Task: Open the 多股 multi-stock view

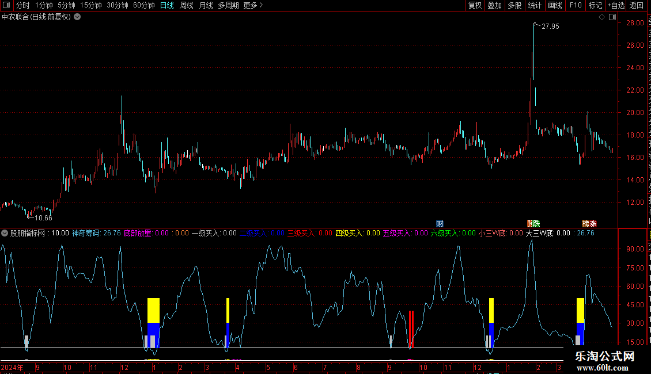Action: pos(514,5)
